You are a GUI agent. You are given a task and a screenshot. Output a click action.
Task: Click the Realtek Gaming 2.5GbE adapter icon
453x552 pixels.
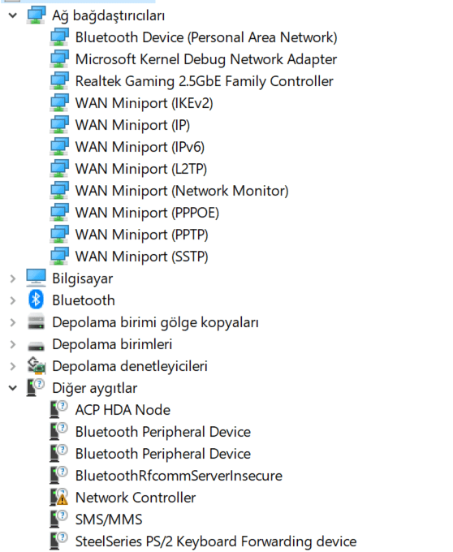point(59,81)
